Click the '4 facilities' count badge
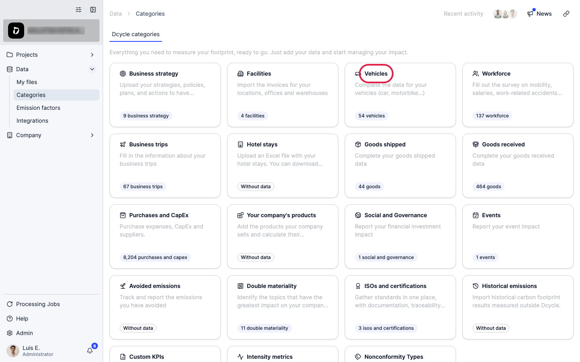Image resolution: width=580 pixels, height=362 pixels. pyautogui.click(x=253, y=116)
